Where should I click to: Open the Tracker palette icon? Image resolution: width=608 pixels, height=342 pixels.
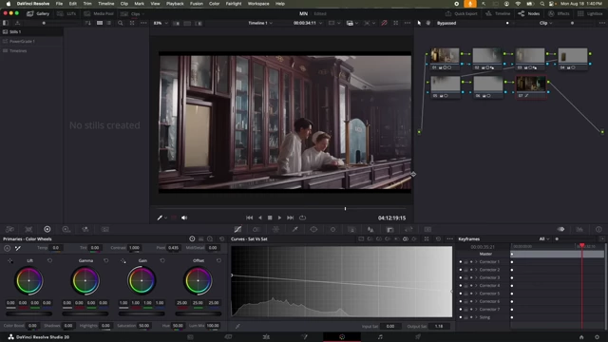tap(332, 230)
